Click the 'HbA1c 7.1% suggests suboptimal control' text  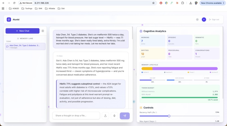[80, 84]
